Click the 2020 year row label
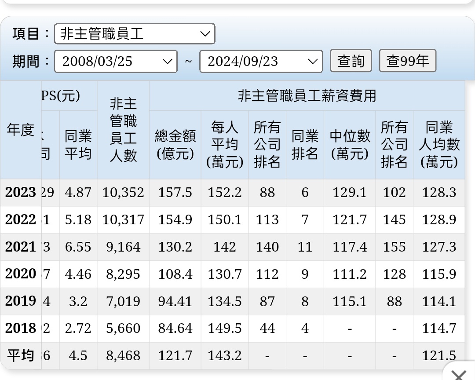475x380 pixels. coord(21,274)
